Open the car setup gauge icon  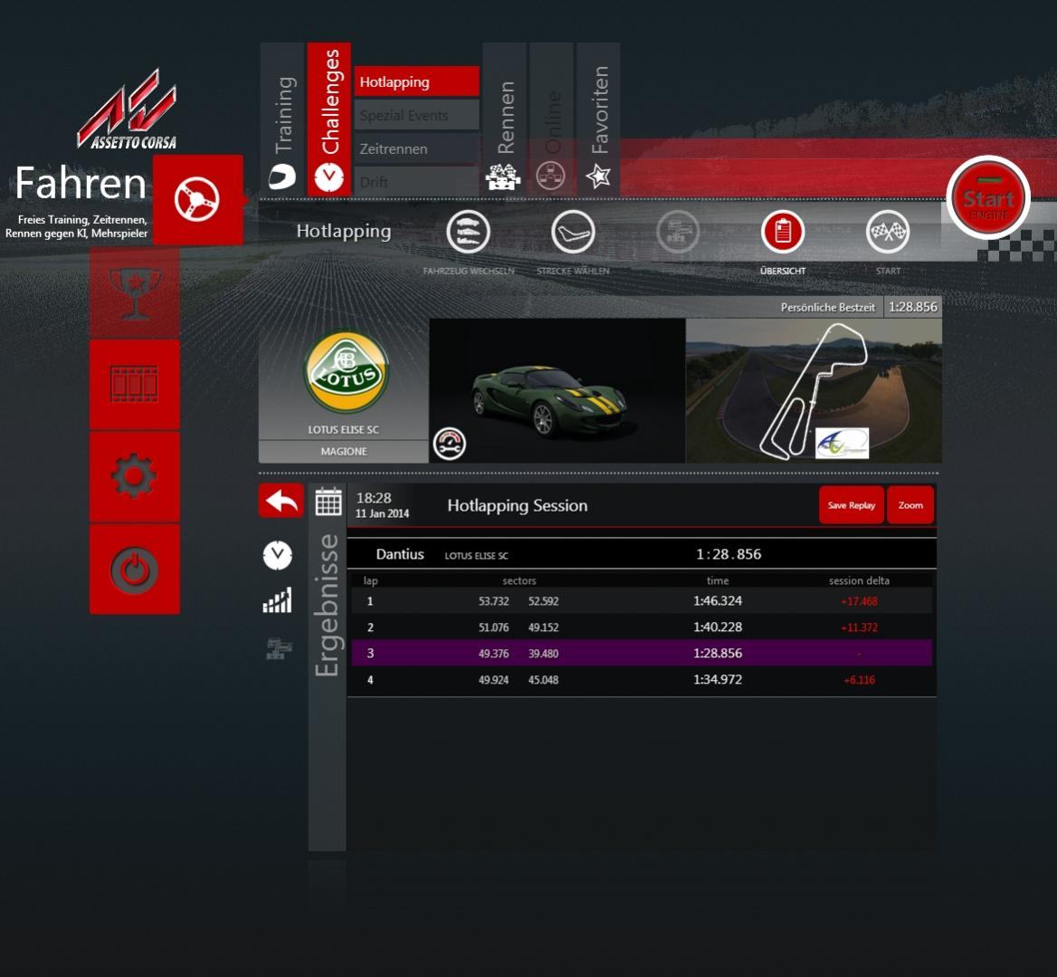450,445
